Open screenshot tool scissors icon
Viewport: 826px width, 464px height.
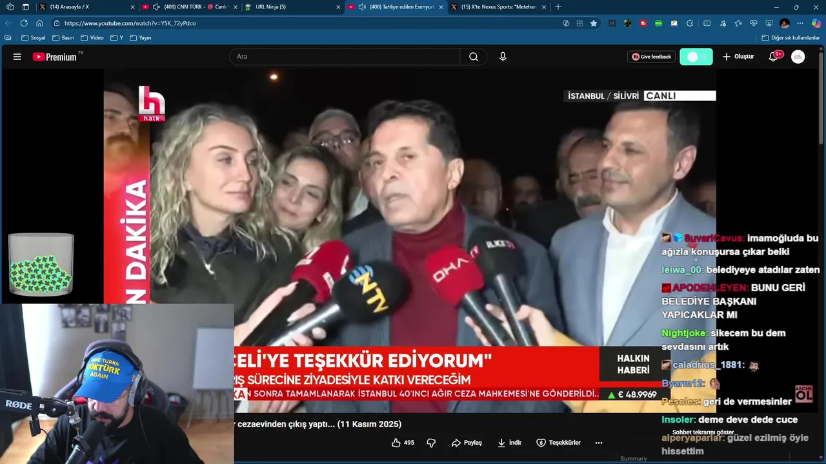tap(769, 23)
